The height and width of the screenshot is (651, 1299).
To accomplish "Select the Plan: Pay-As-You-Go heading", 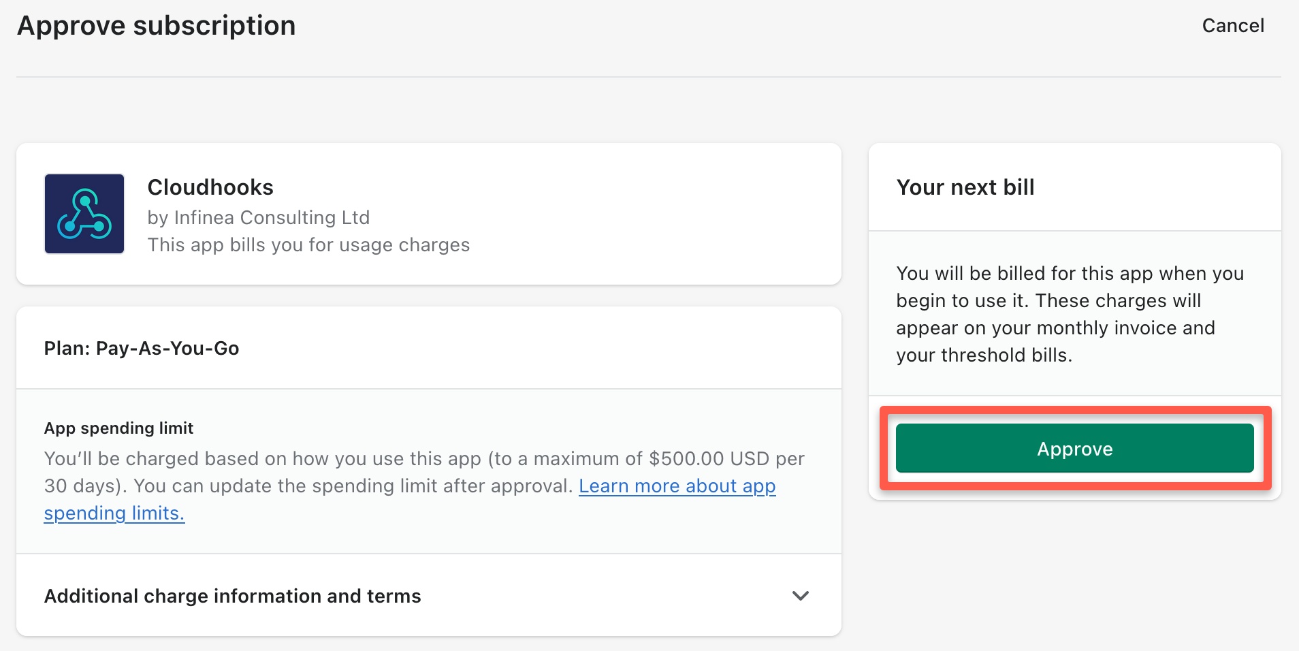I will pos(142,349).
